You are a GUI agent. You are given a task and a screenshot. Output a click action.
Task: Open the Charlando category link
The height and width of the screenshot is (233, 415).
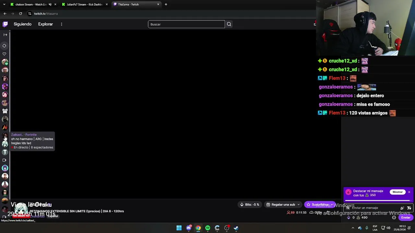pyautogui.click(x=37, y=216)
